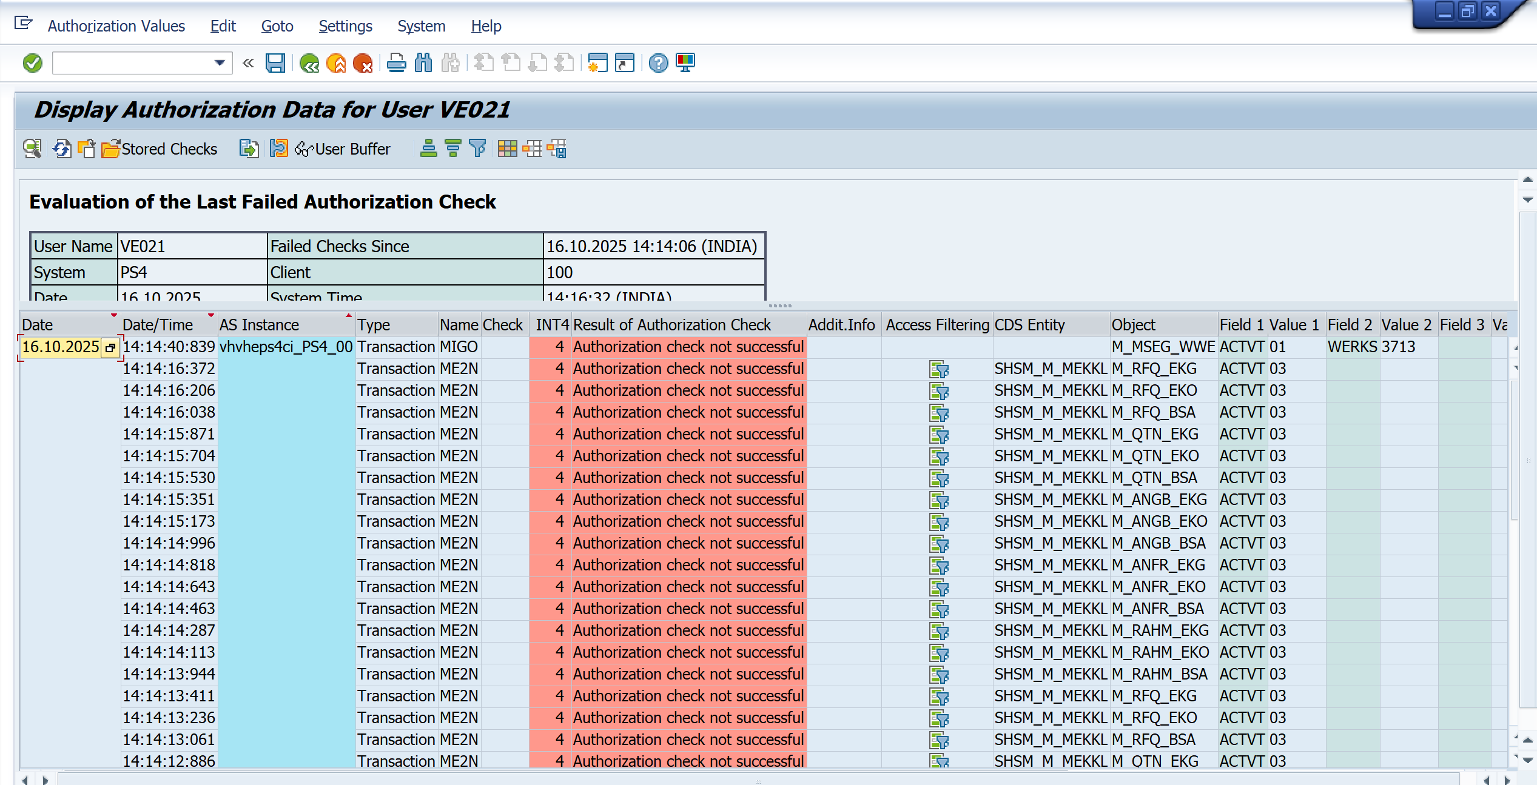1537x785 pixels.
Task: Click the Save icon in toolbar
Action: click(x=275, y=63)
